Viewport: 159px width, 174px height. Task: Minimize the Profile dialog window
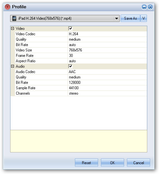click(x=144, y=7)
